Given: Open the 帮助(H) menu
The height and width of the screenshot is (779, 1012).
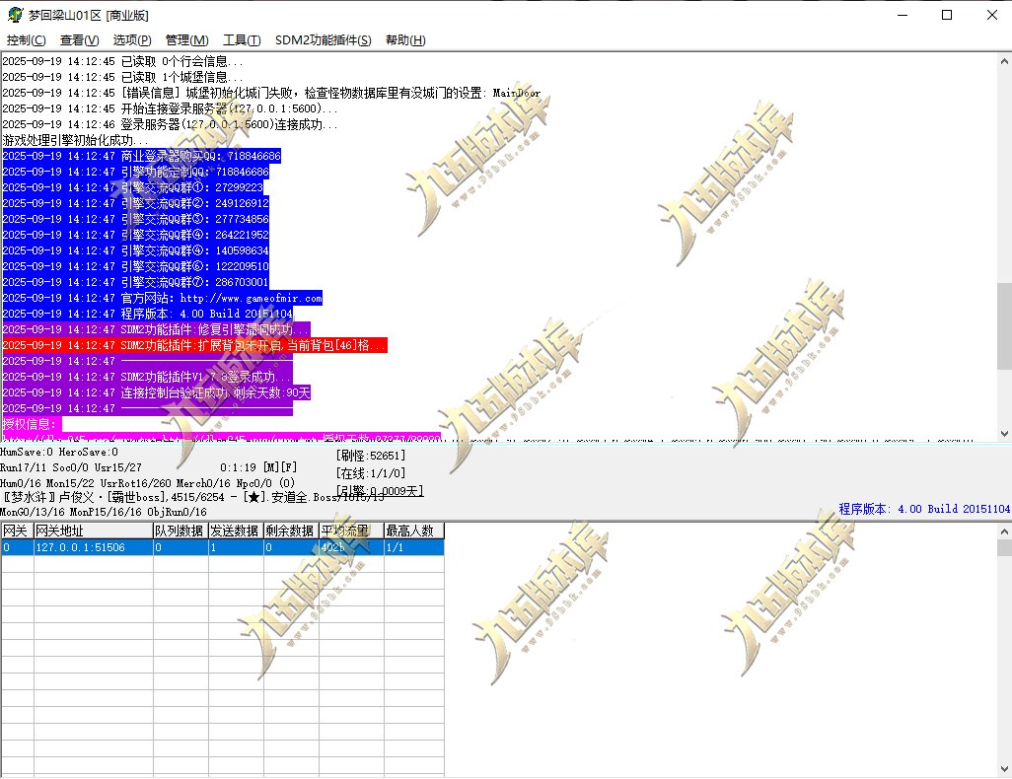Looking at the screenshot, I should click(405, 40).
